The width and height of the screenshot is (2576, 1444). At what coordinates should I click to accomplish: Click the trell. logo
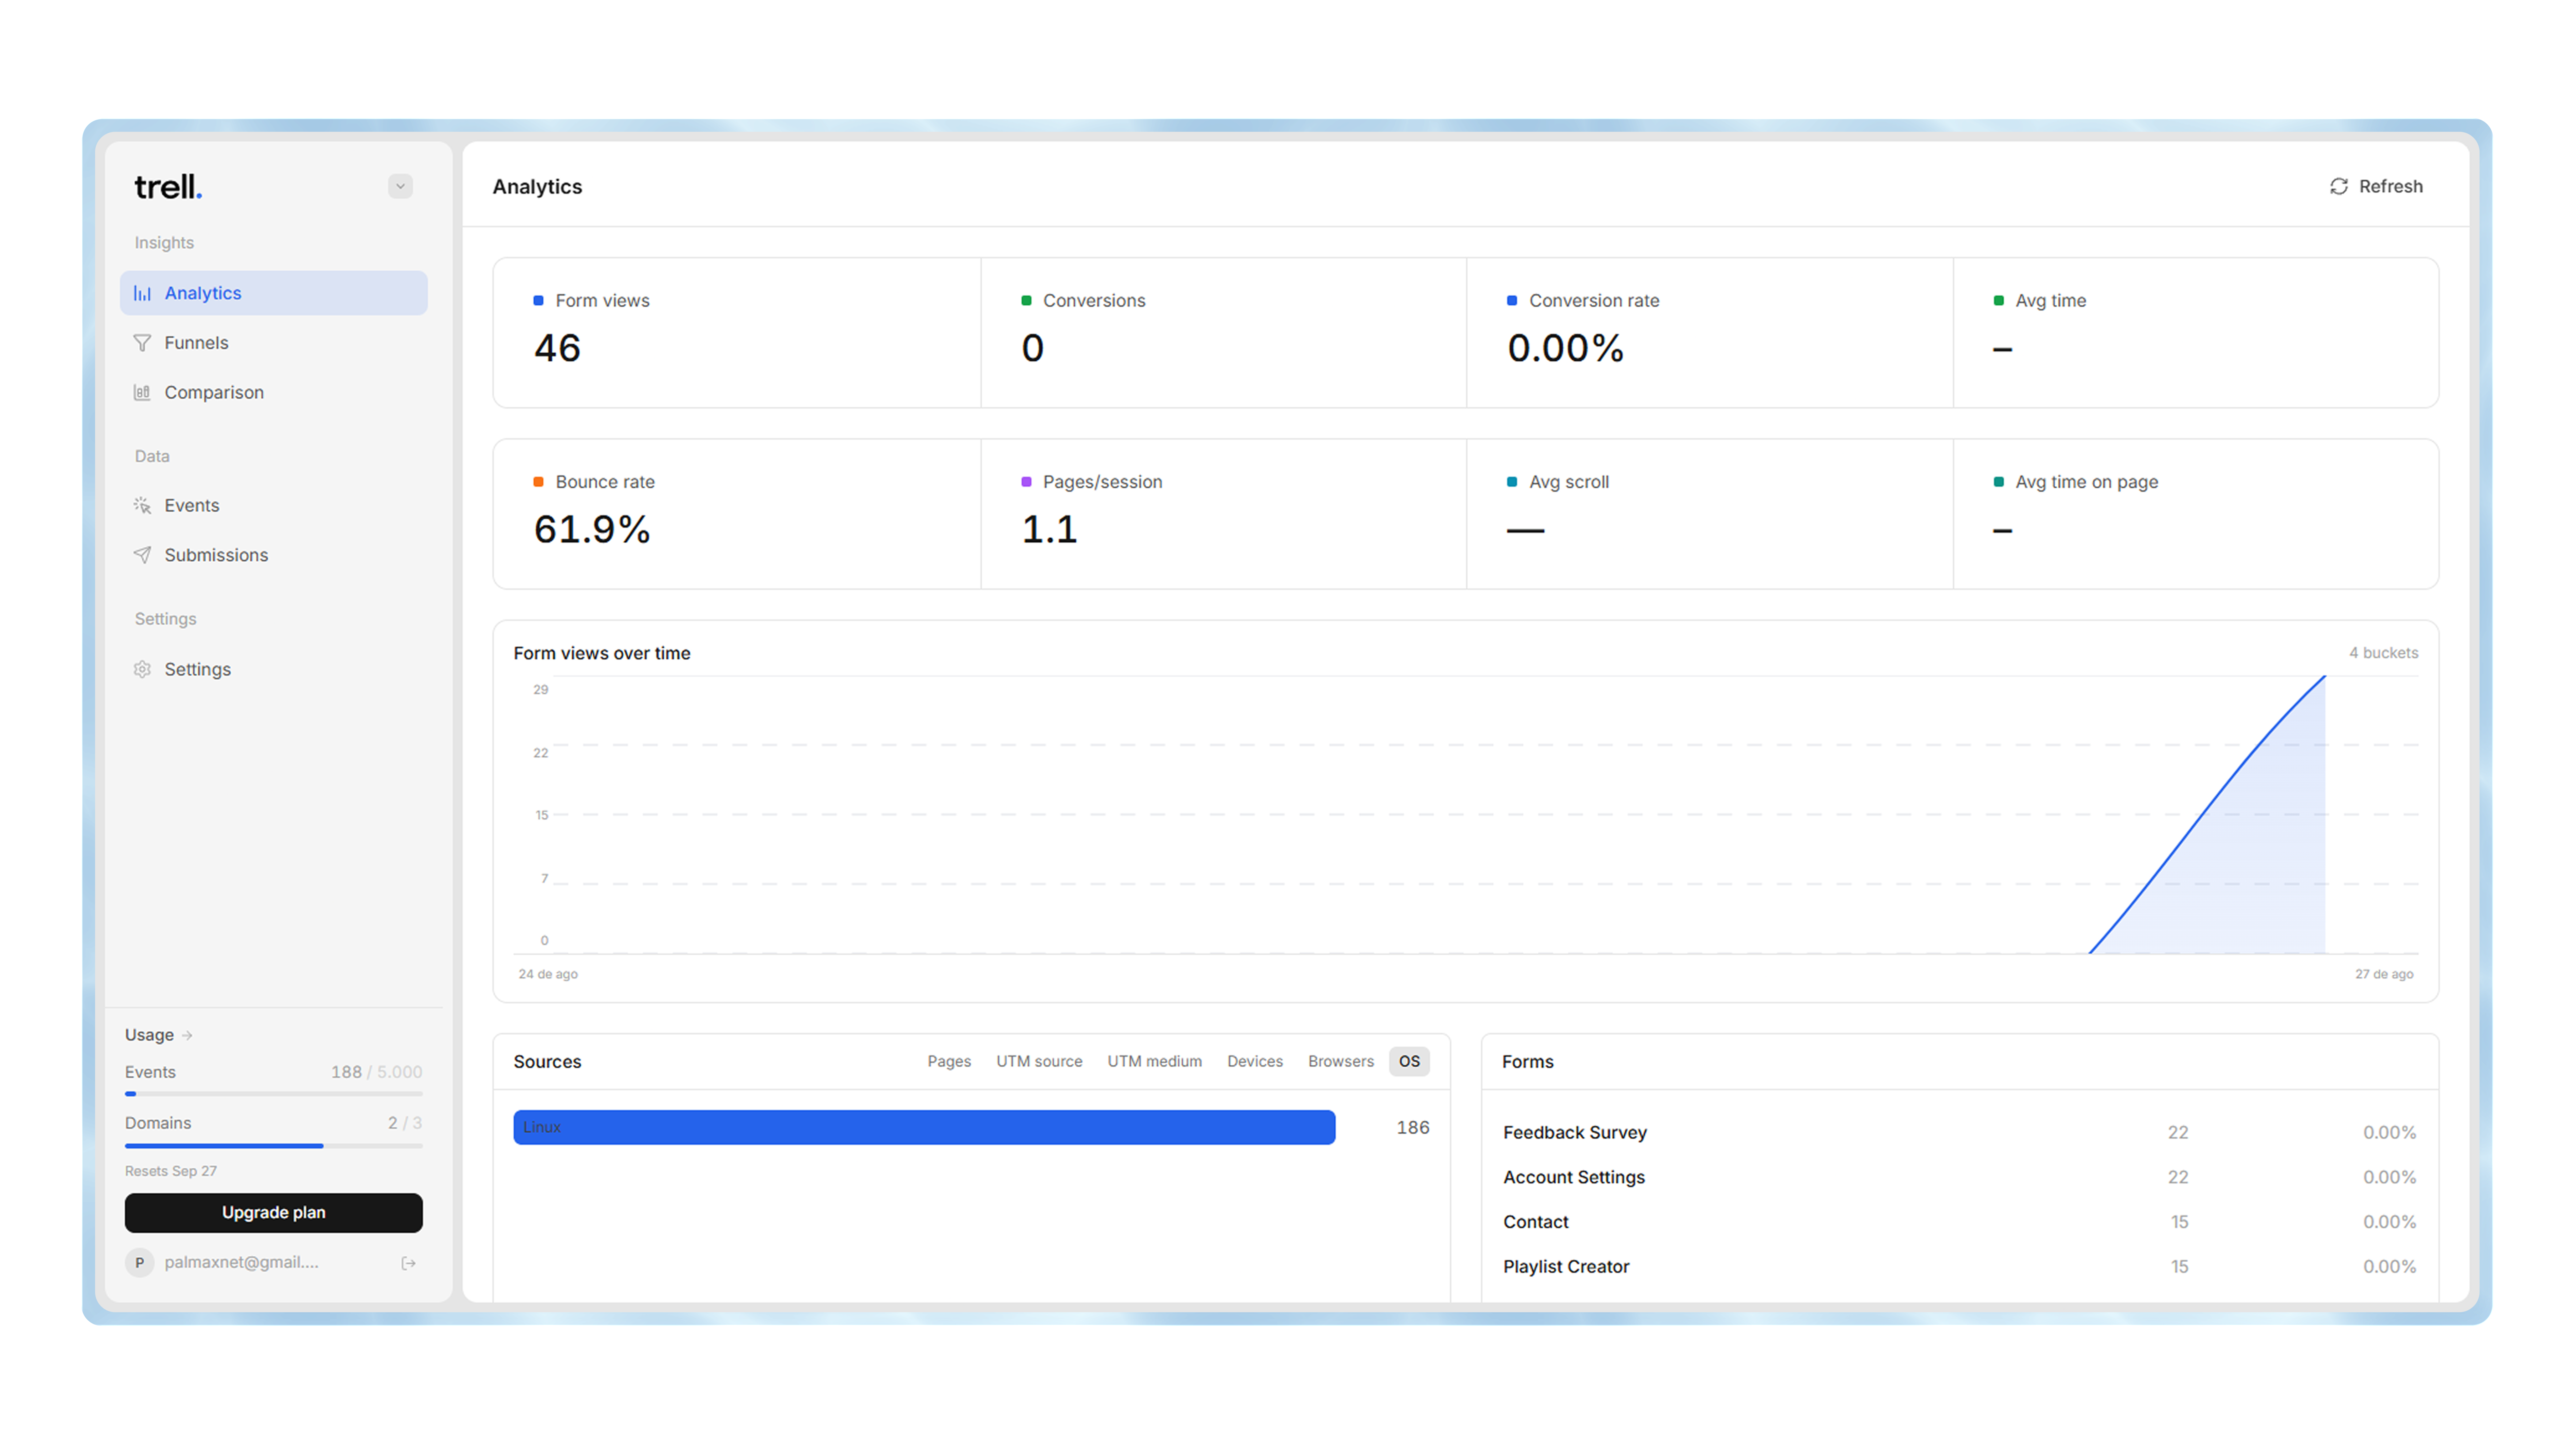(x=168, y=187)
